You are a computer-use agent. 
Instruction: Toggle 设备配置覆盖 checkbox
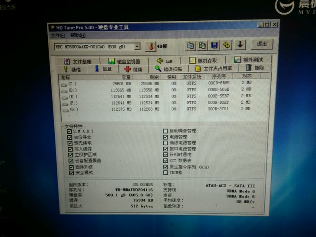click(x=71, y=161)
